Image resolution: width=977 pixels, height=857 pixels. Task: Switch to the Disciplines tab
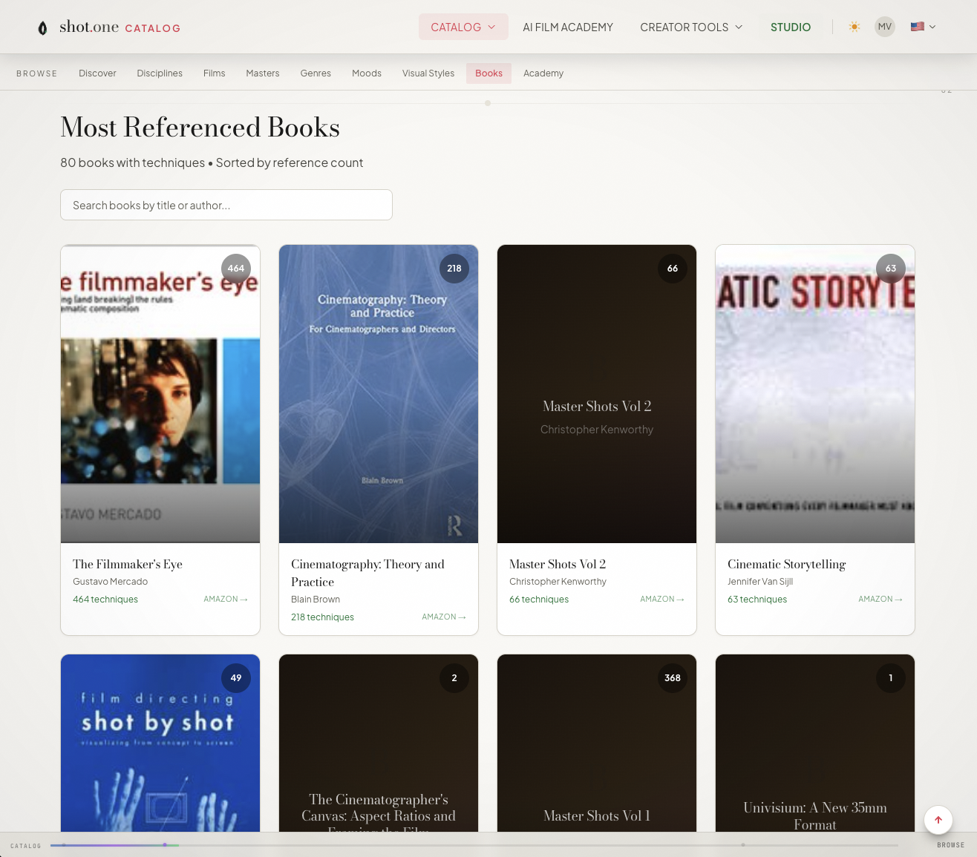(160, 73)
